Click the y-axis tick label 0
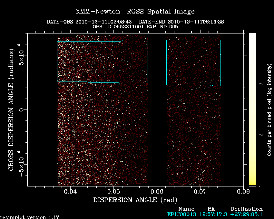274x219 pixels. [21, 110]
